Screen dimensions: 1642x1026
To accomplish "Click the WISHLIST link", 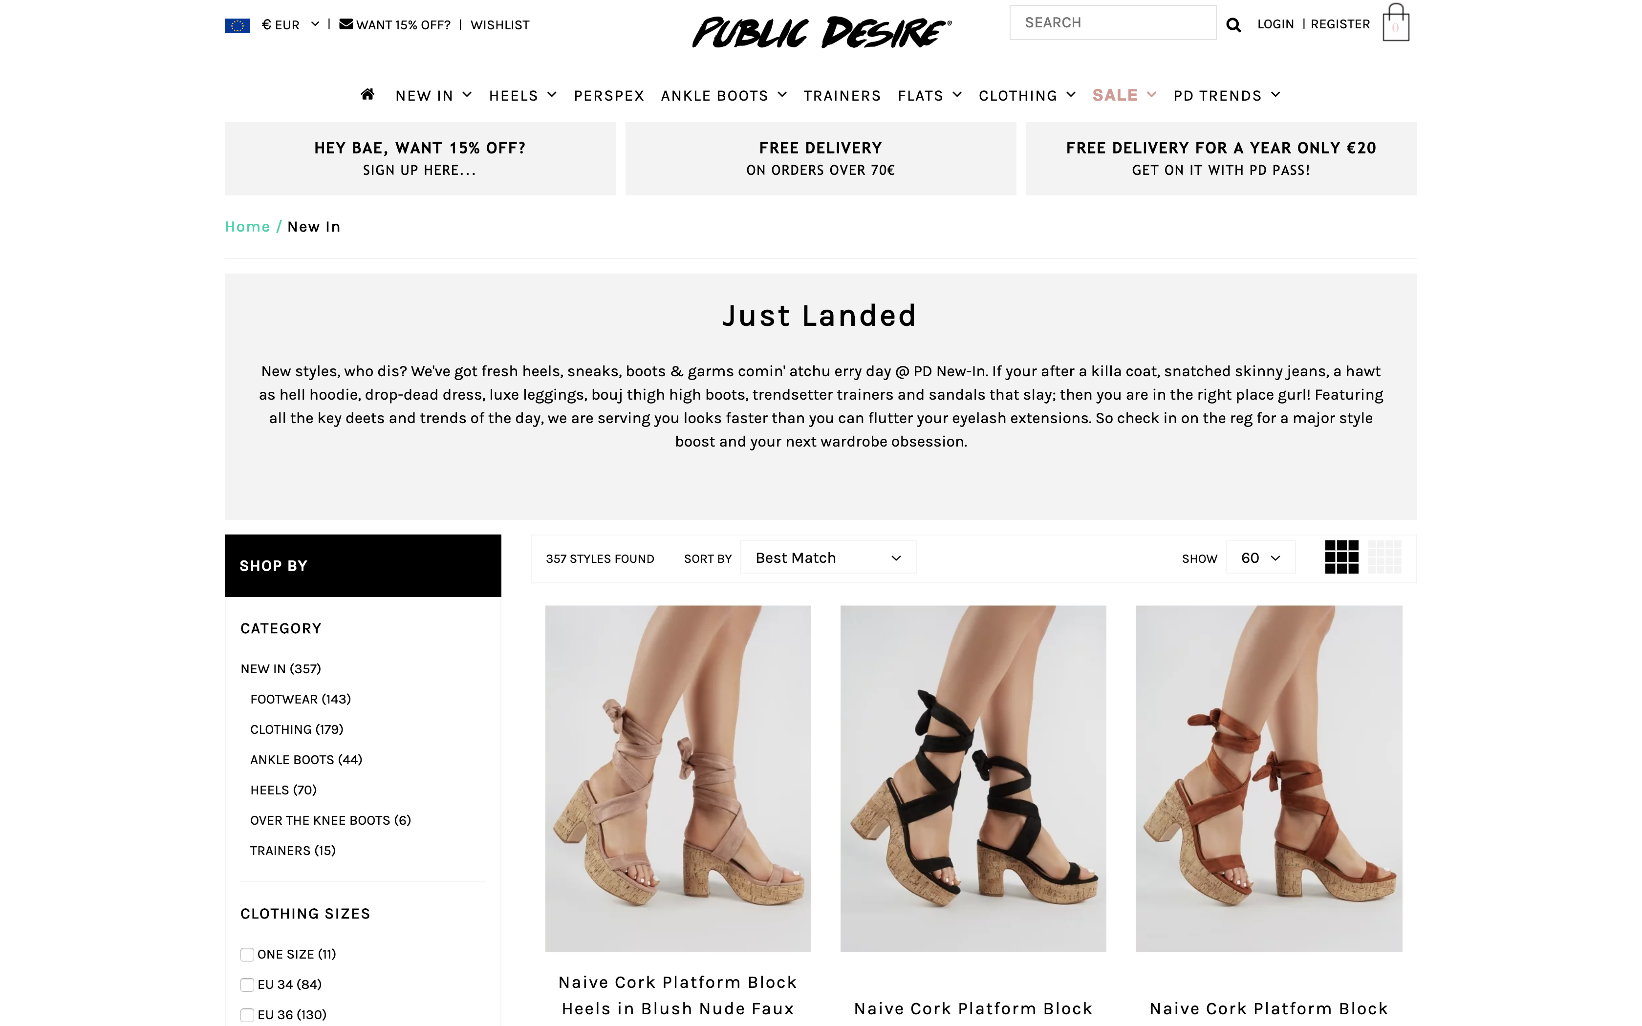I will 499,25.
